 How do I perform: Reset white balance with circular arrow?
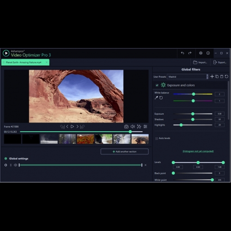point(161,98)
